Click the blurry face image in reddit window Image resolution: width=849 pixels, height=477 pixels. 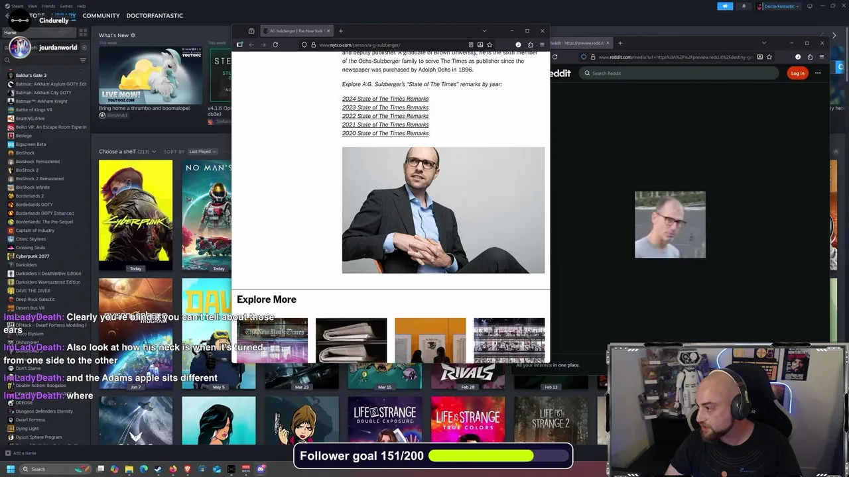click(670, 225)
